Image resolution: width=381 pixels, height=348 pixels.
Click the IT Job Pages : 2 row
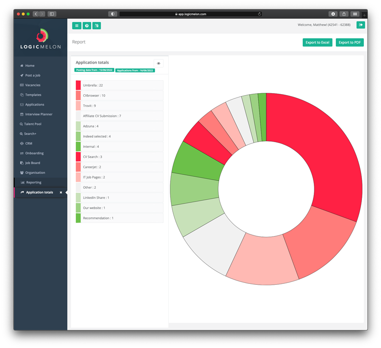120,177
